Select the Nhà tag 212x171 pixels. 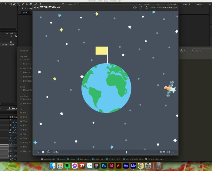coord(24,147)
